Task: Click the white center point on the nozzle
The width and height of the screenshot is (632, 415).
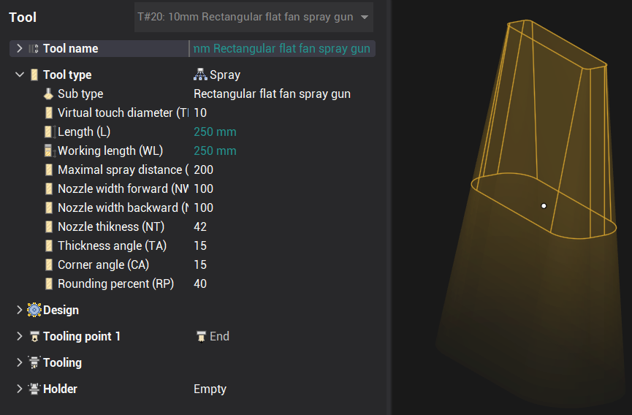Action: click(x=544, y=206)
